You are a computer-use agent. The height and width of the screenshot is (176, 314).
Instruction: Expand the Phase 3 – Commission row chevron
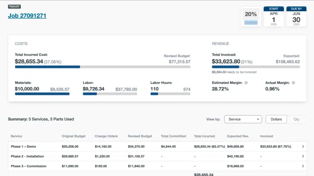tap(303, 166)
